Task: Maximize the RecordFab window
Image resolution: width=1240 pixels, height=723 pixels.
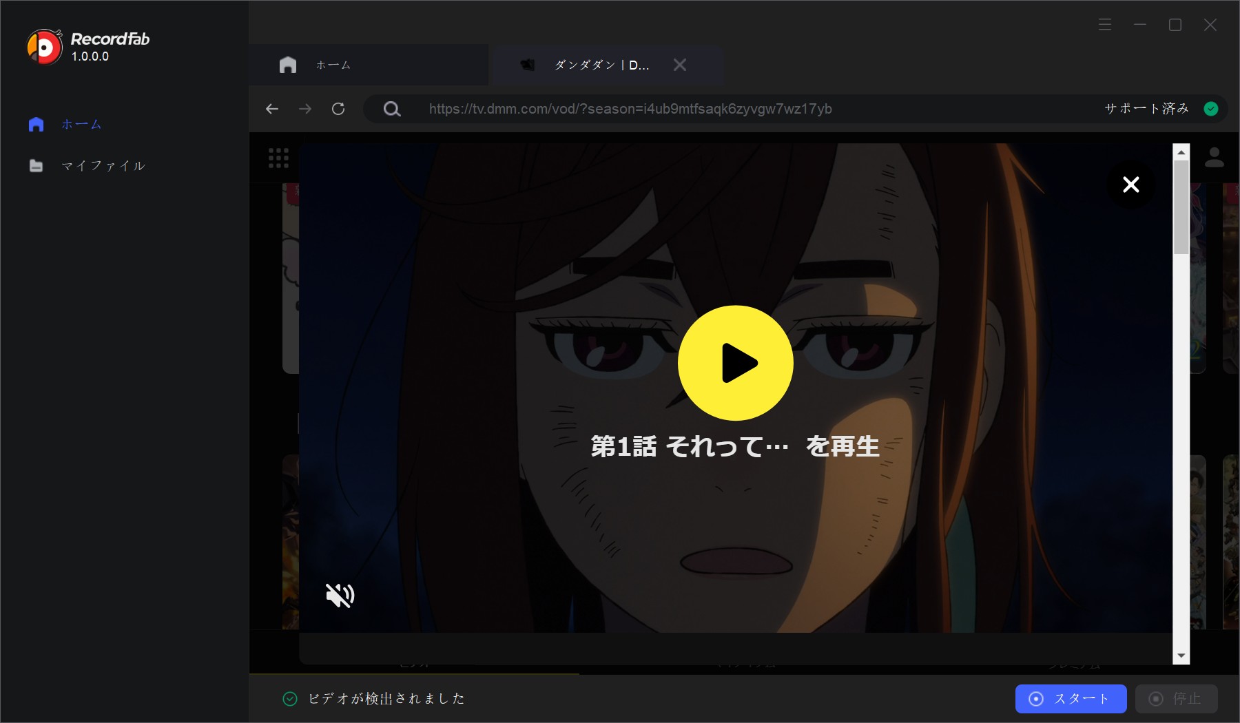Action: point(1175,25)
